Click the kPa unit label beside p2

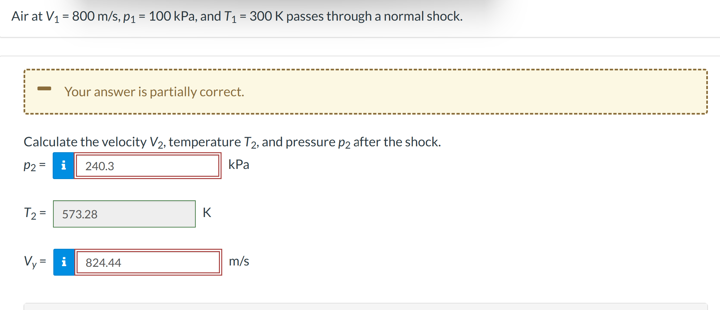(x=239, y=165)
